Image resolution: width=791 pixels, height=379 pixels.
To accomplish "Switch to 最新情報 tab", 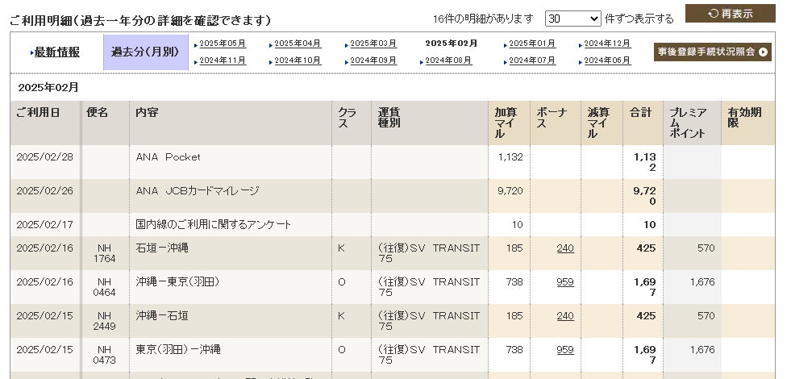I will click(56, 52).
